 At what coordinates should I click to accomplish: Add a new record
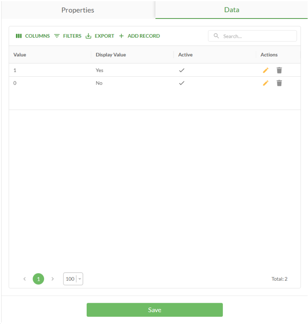tap(139, 36)
